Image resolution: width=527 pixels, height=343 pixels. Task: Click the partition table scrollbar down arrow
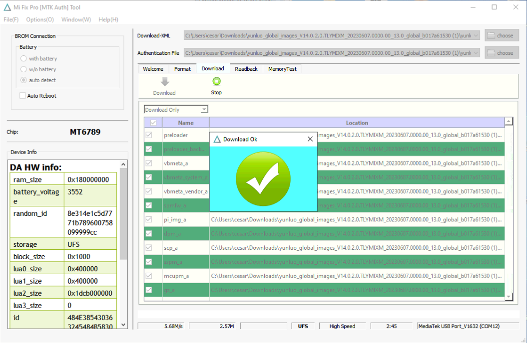click(x=509, y=297)
